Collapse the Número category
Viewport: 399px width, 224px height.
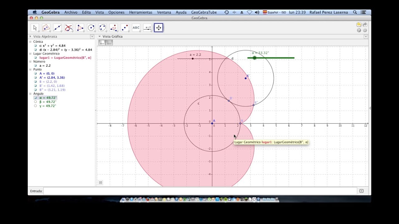click(30, 62)
